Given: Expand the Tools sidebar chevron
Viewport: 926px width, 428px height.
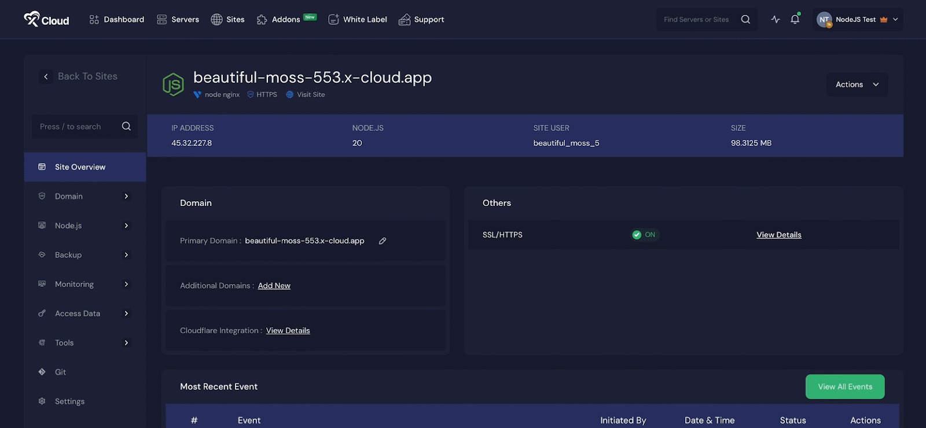Looking at the screenshot, I should 126,342.
